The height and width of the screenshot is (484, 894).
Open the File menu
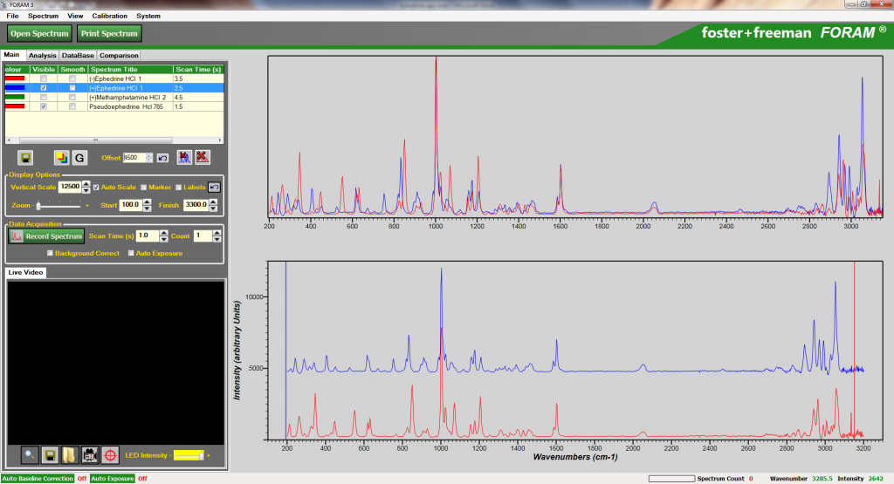12,16
